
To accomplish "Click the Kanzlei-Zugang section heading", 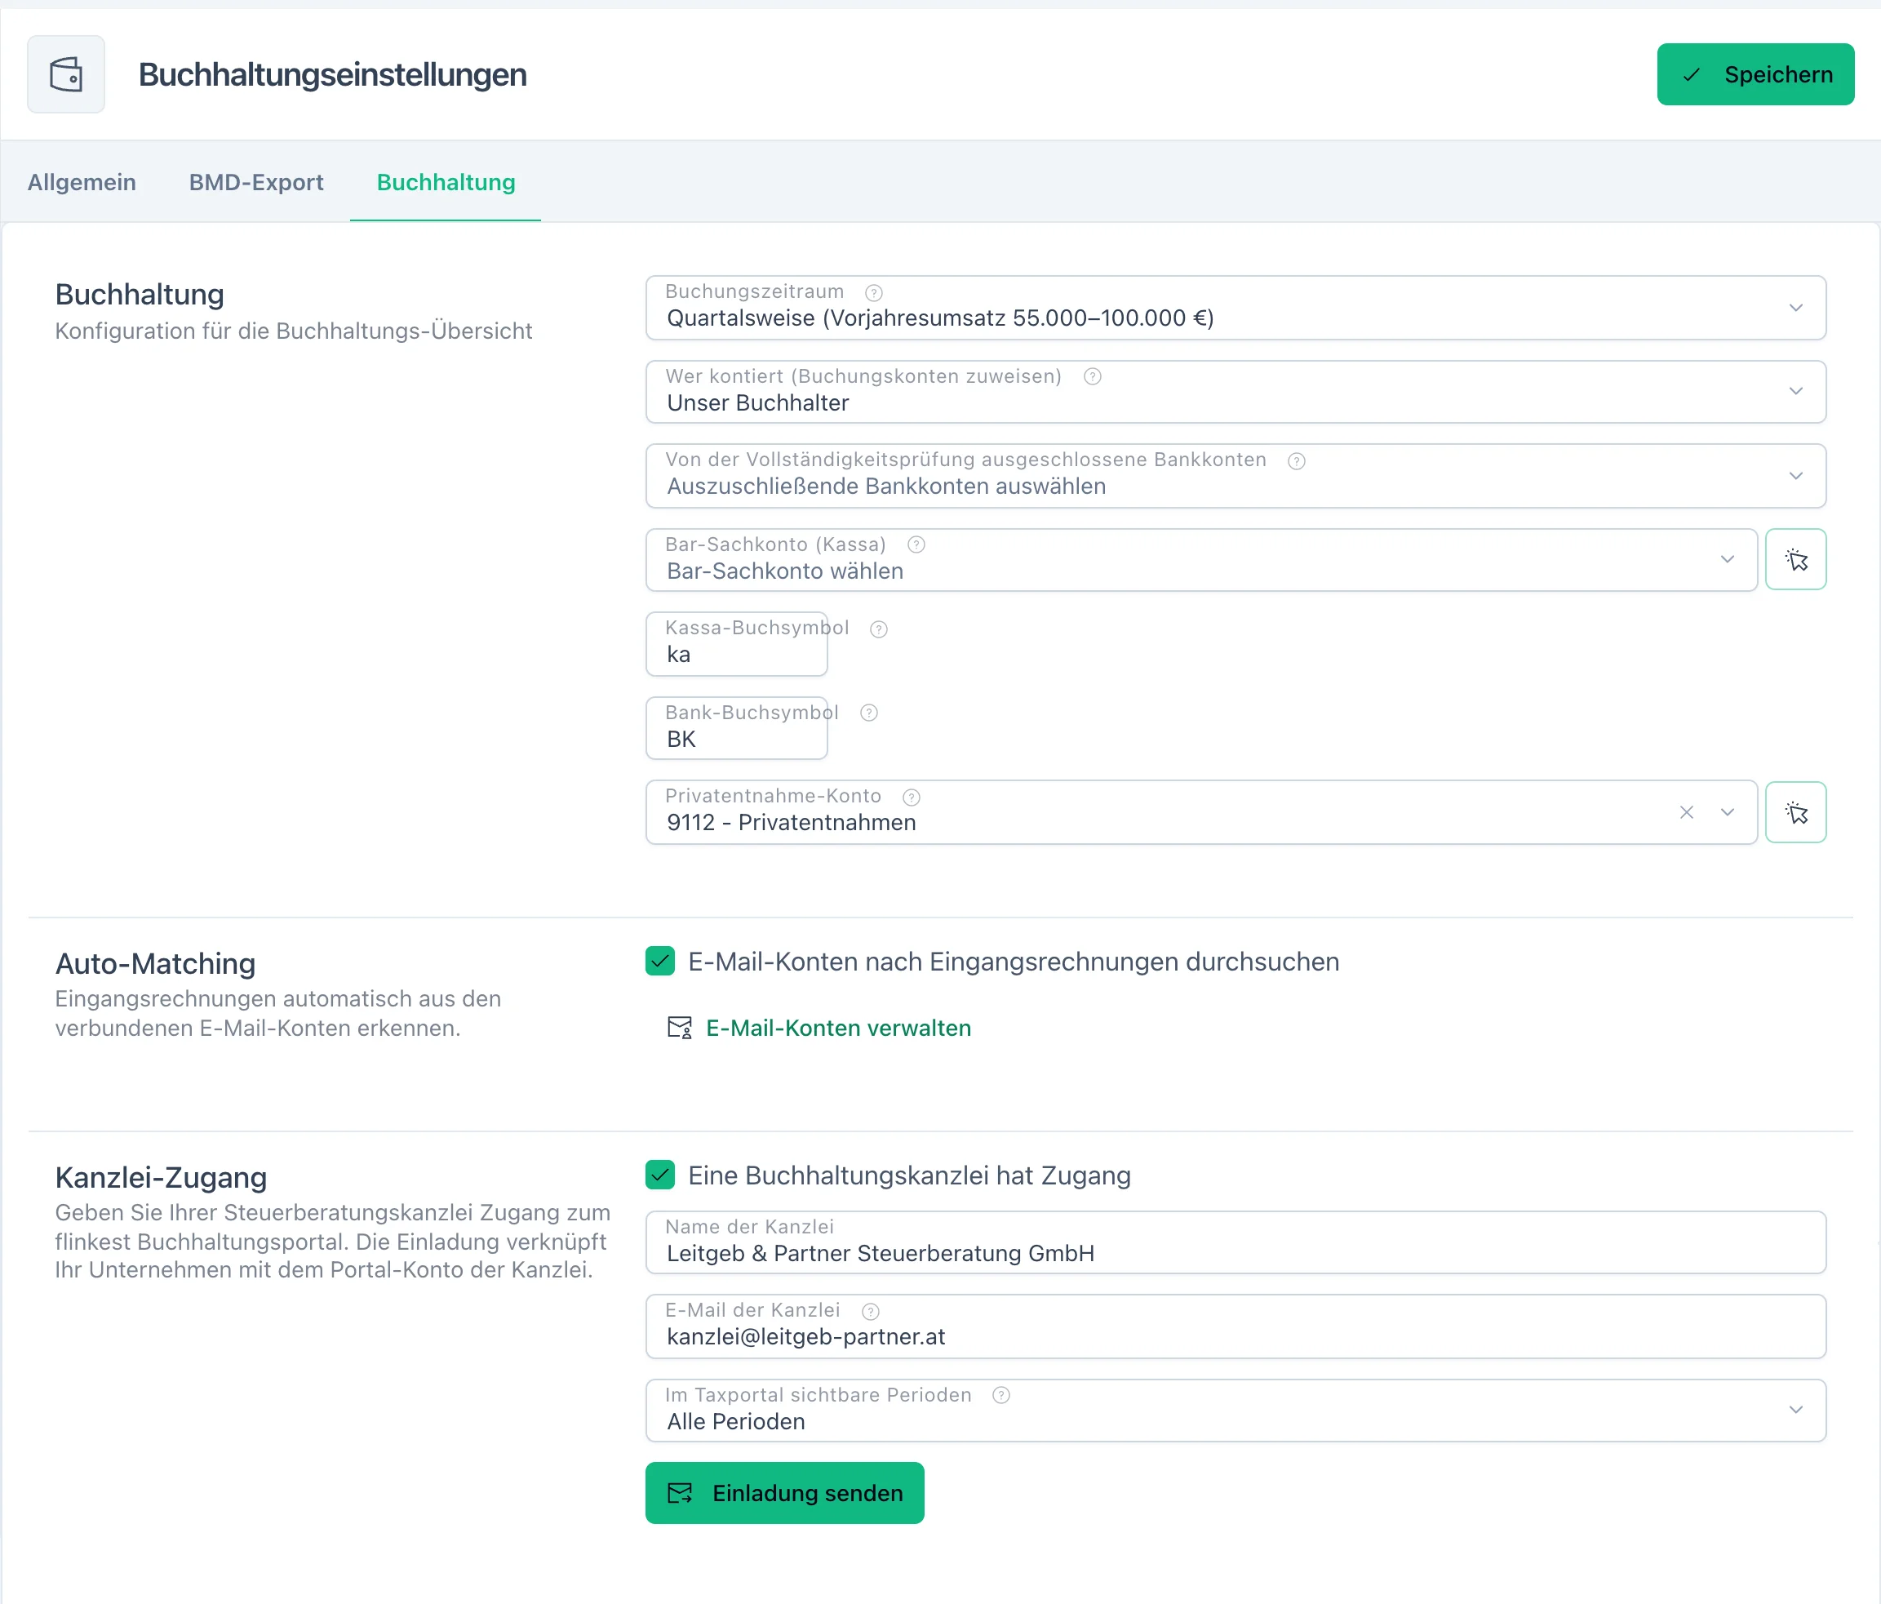I will point(161,1177).
